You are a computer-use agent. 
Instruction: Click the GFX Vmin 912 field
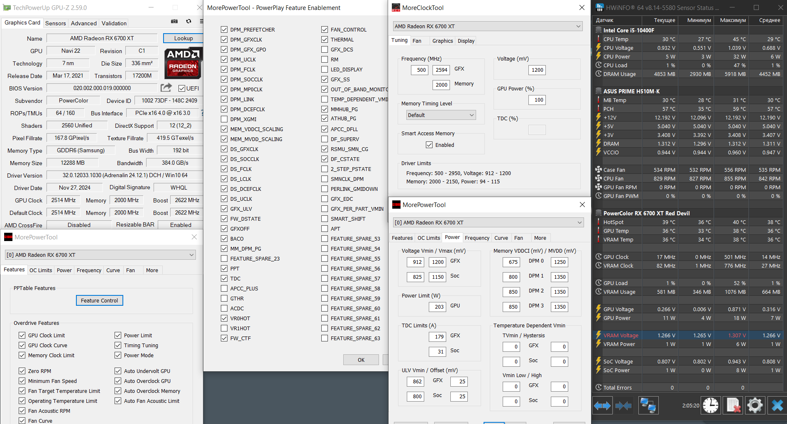click(415, 262)
